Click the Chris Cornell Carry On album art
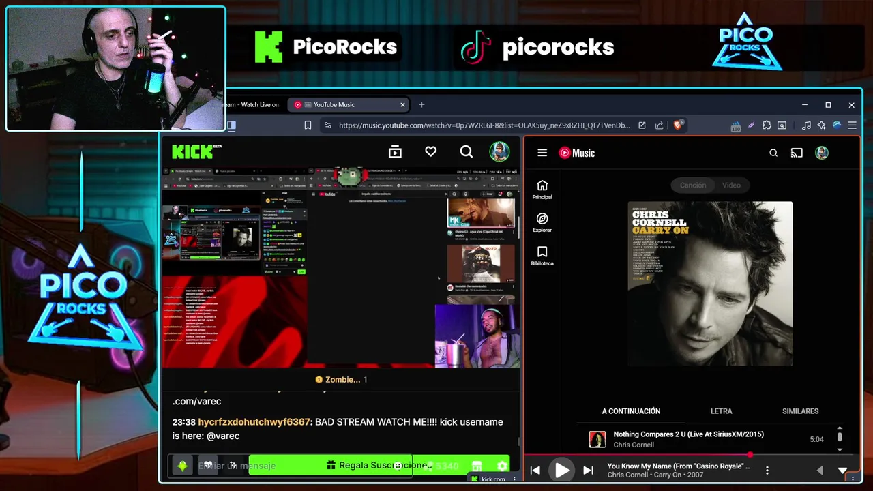Image resolution: width=873 pixels, height=491 pixels. pyautogui.click(x=710, y=284)
